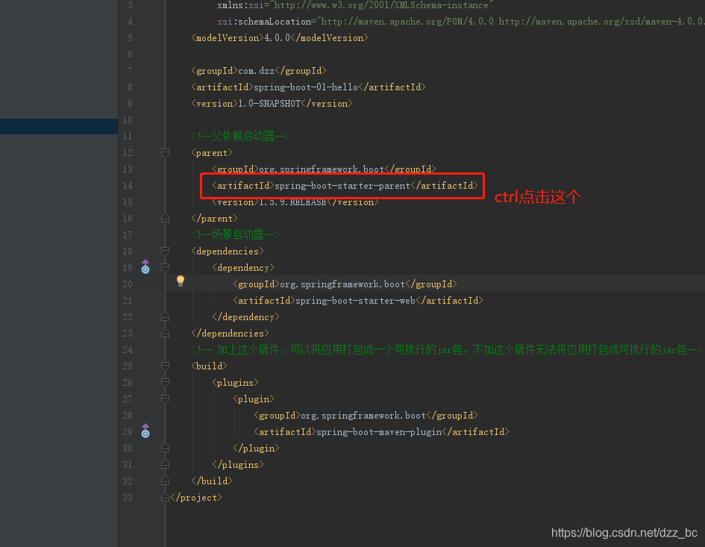Screen dimensions: 705x547
Task: Click the fold end marker on line 32
Action: (x=165, y=481)
